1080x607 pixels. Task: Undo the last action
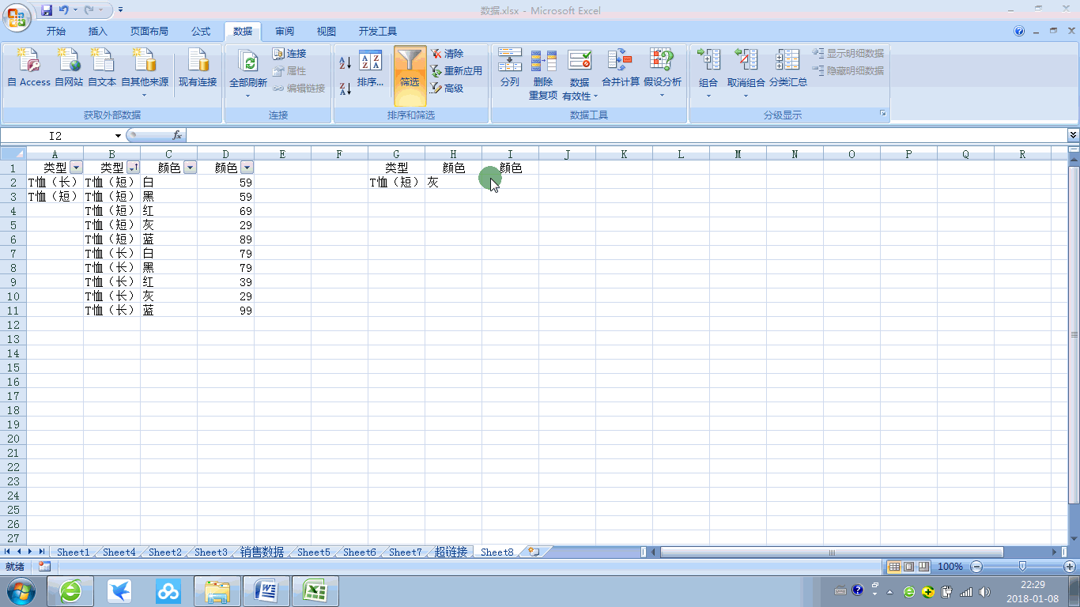click(64, 10)
